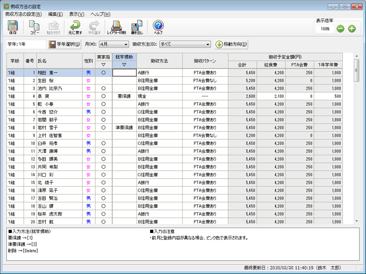Click the 氏名 column header
Screen dimensions: 366x274
[59, 61]
